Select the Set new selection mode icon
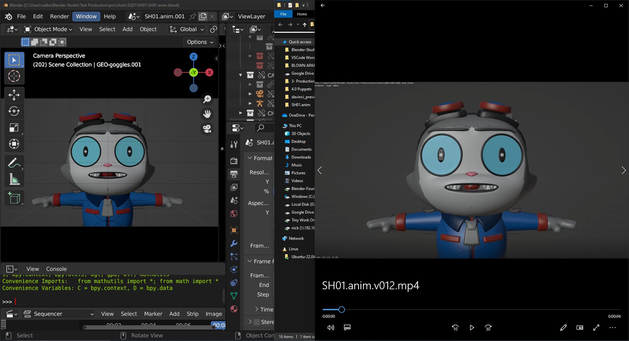 [25, 42]
